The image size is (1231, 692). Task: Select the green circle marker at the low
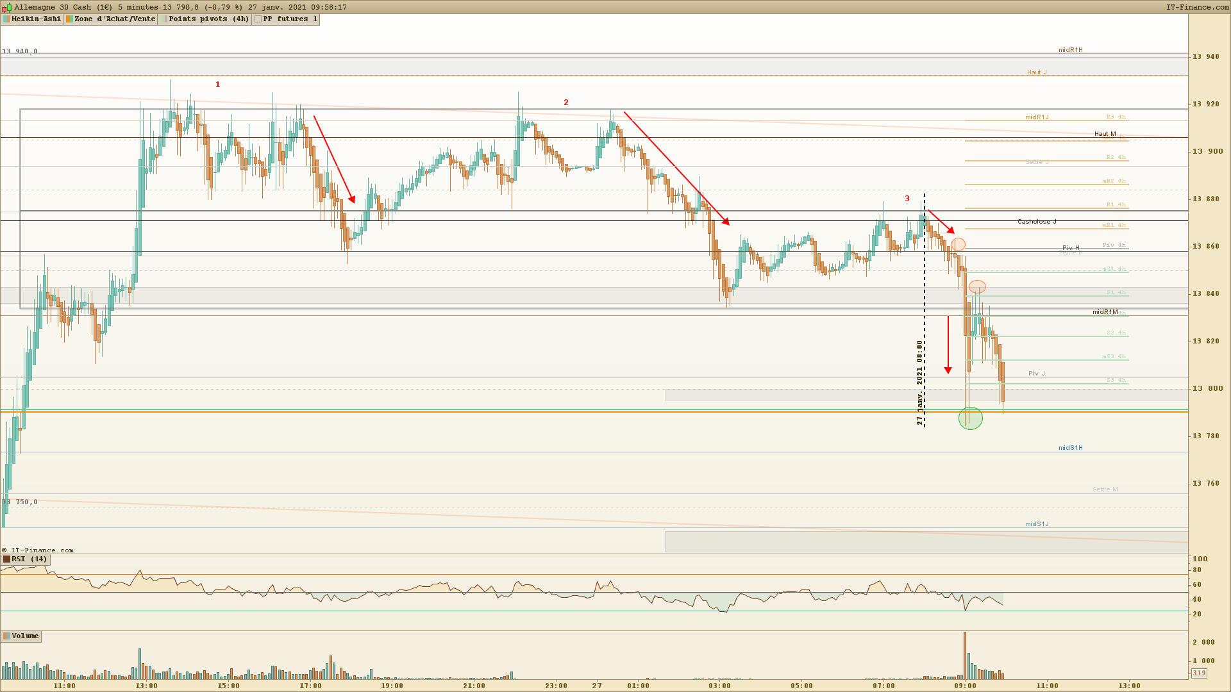pos(970,418)
